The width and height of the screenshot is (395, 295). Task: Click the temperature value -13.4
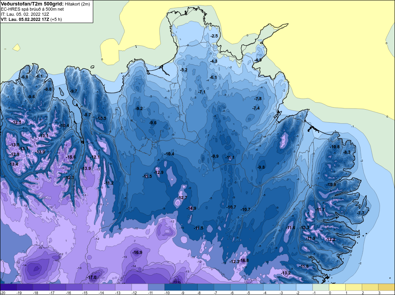[x=13, y=164]
